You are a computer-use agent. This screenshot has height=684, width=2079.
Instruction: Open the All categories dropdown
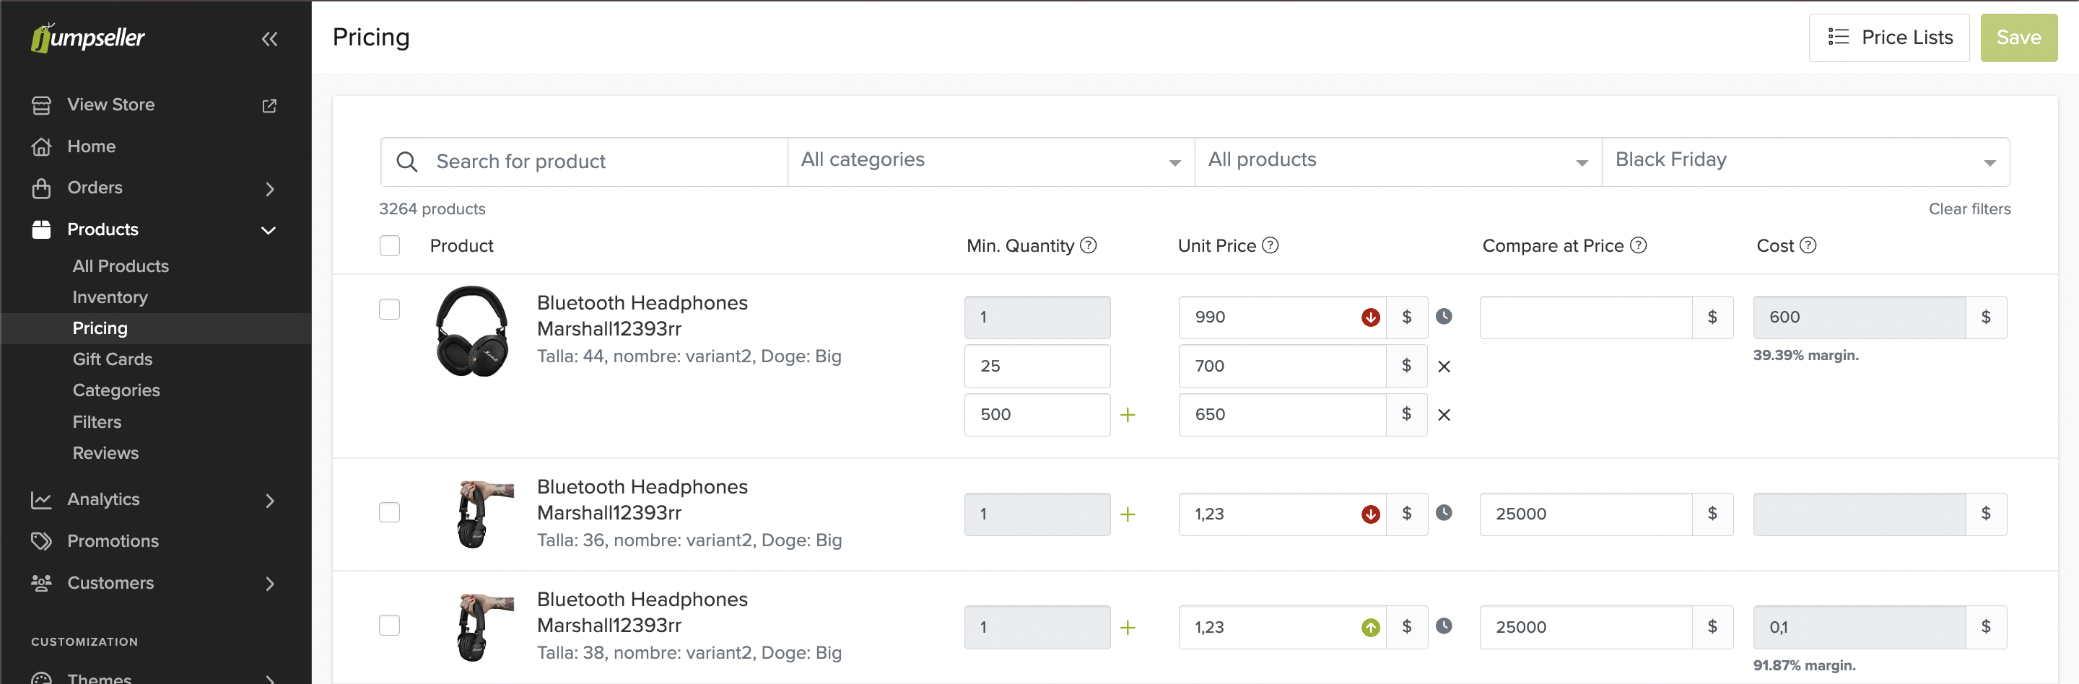pyautogui.click(x=990, y=162)
